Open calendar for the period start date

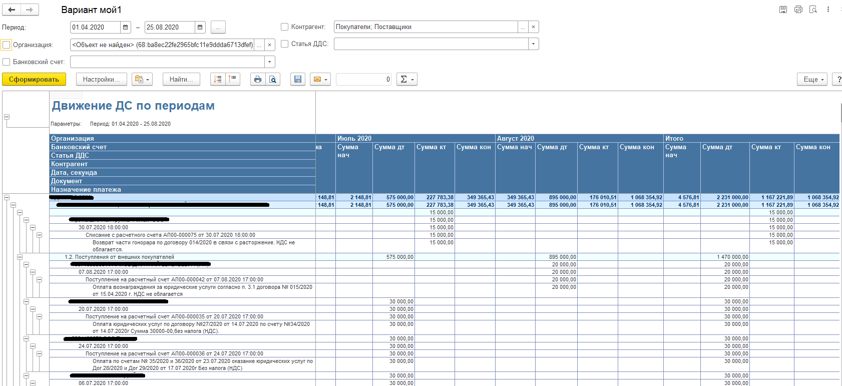tap(126, 27)
